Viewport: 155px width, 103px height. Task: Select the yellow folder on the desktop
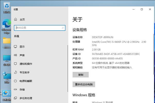click(x=7, y=40)
